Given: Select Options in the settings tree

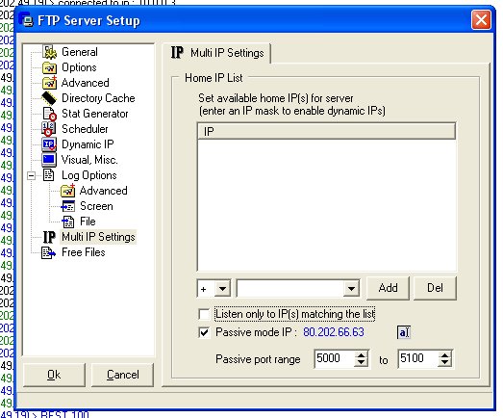Looking at the screenshot, I should tap(79, 67).
